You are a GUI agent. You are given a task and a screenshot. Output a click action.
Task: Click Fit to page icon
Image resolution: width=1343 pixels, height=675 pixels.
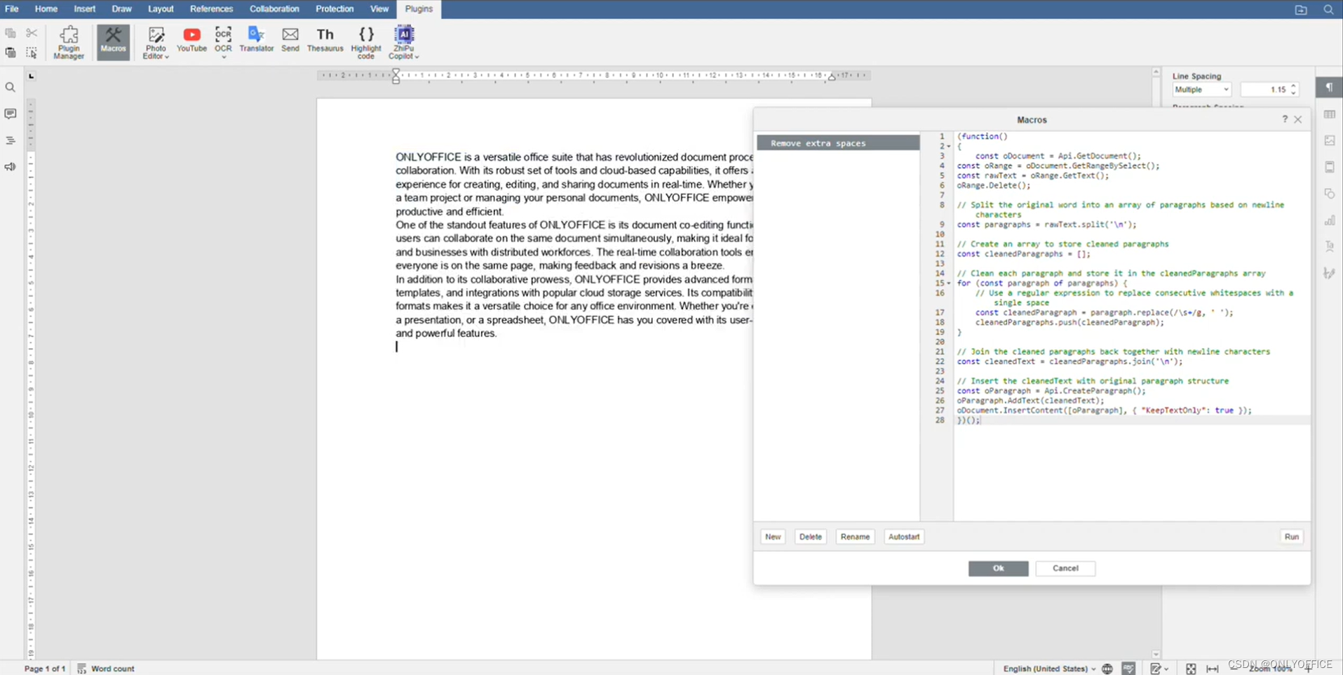click(1191, 669)
